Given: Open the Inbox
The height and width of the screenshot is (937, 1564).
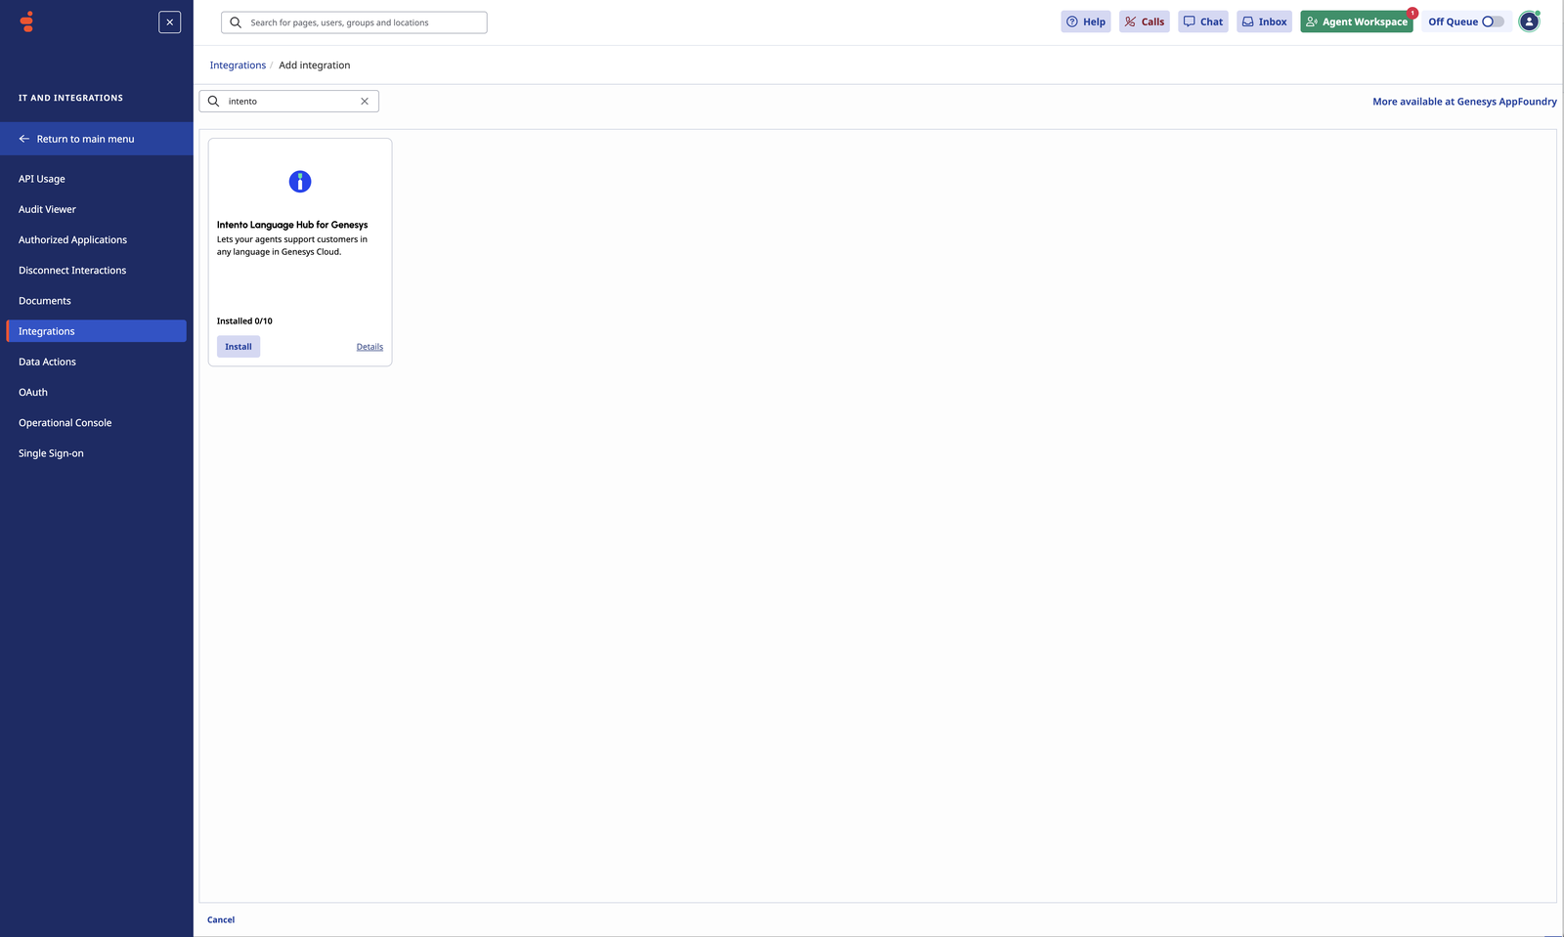Looking at the screenshot, I should coord(1264,21).
